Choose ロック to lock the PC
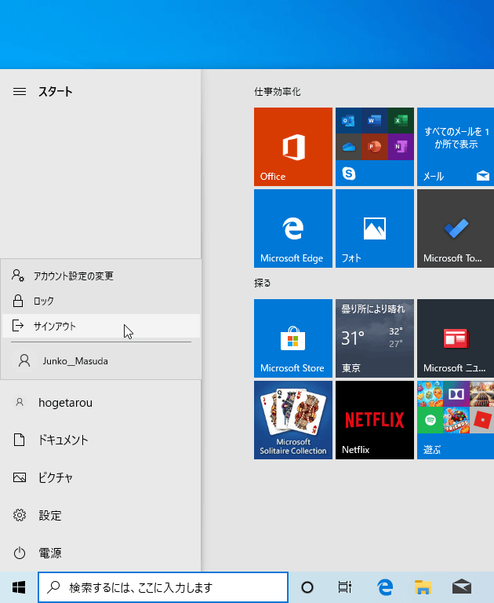The height and width of the screenshot is (603, 494). [x=101, y=301]
